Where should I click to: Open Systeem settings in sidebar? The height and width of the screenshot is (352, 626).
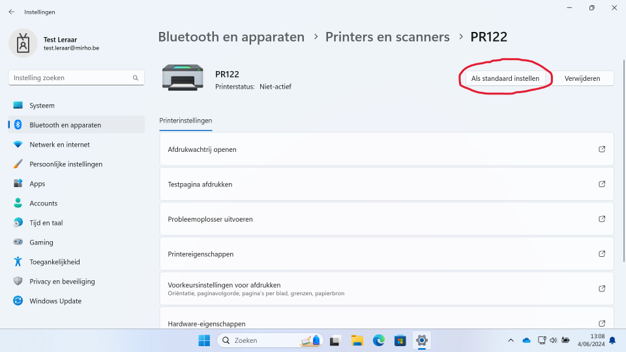tap(42, 106)
